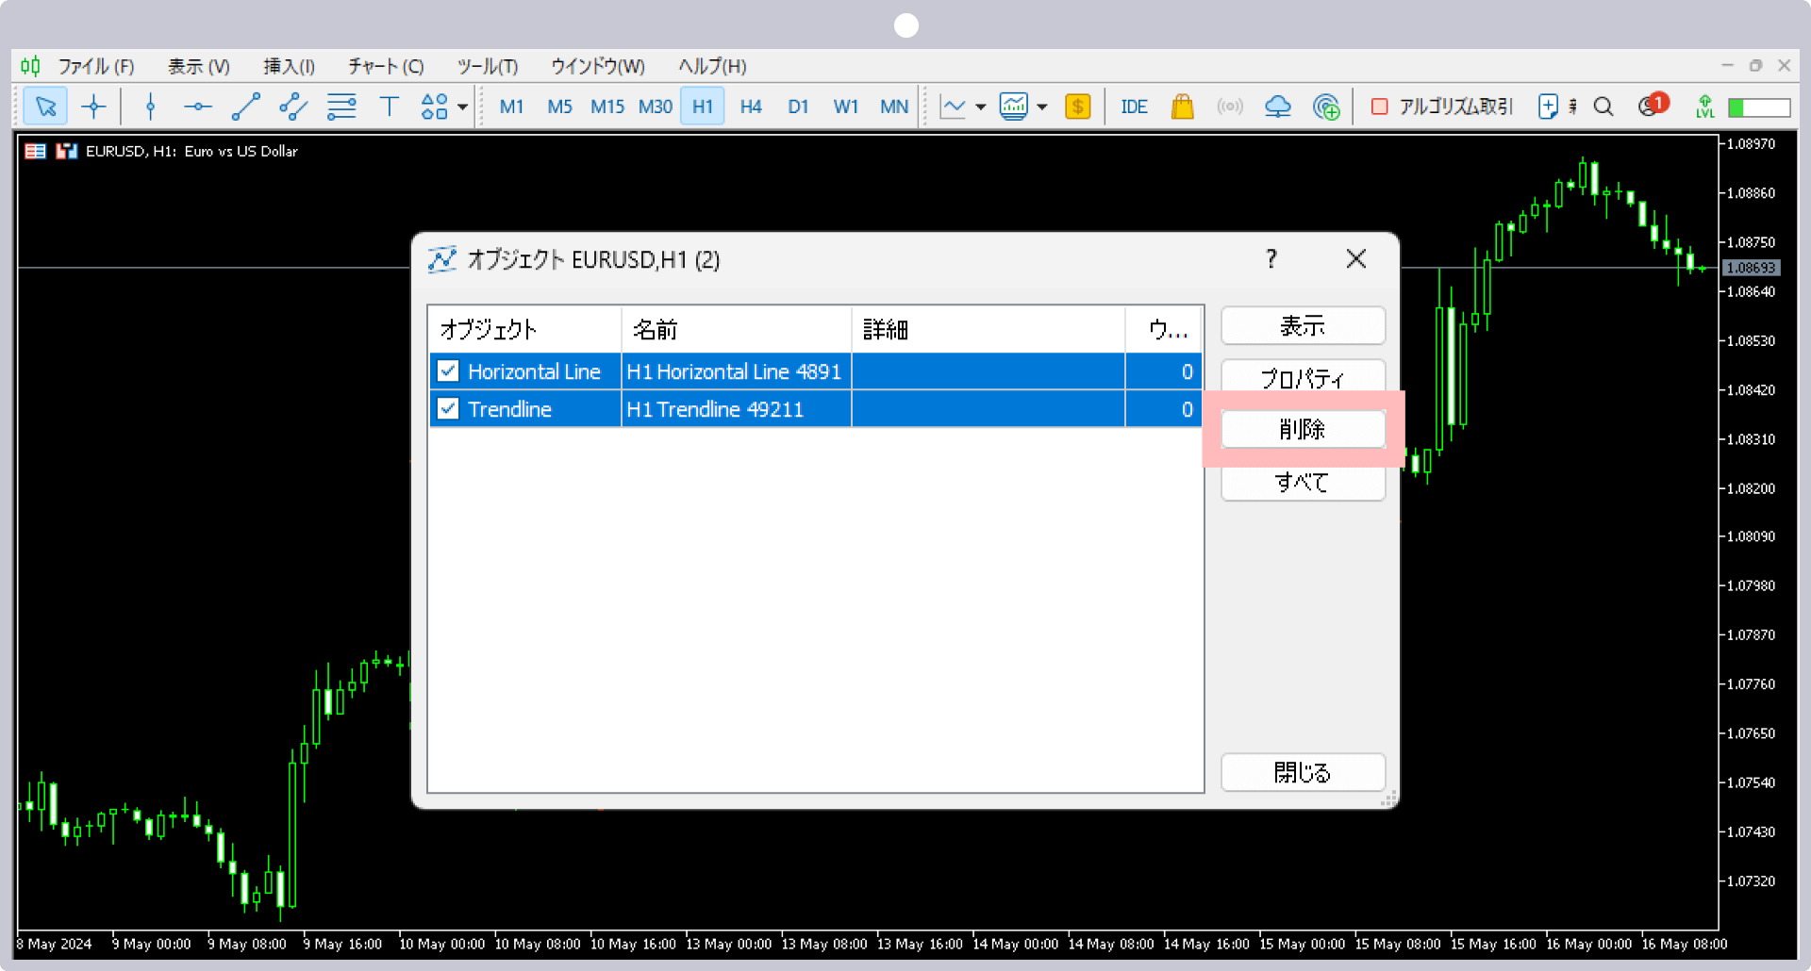Click the オブジェクト column header
1811x971 pixels.
coord(525,330)
